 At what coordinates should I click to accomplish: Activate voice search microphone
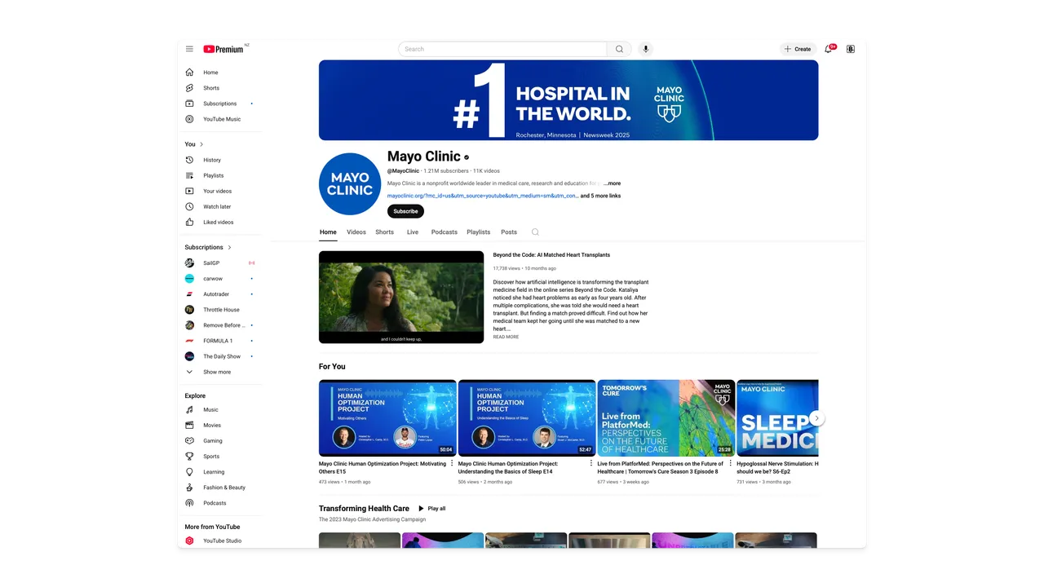pos(645,49)
